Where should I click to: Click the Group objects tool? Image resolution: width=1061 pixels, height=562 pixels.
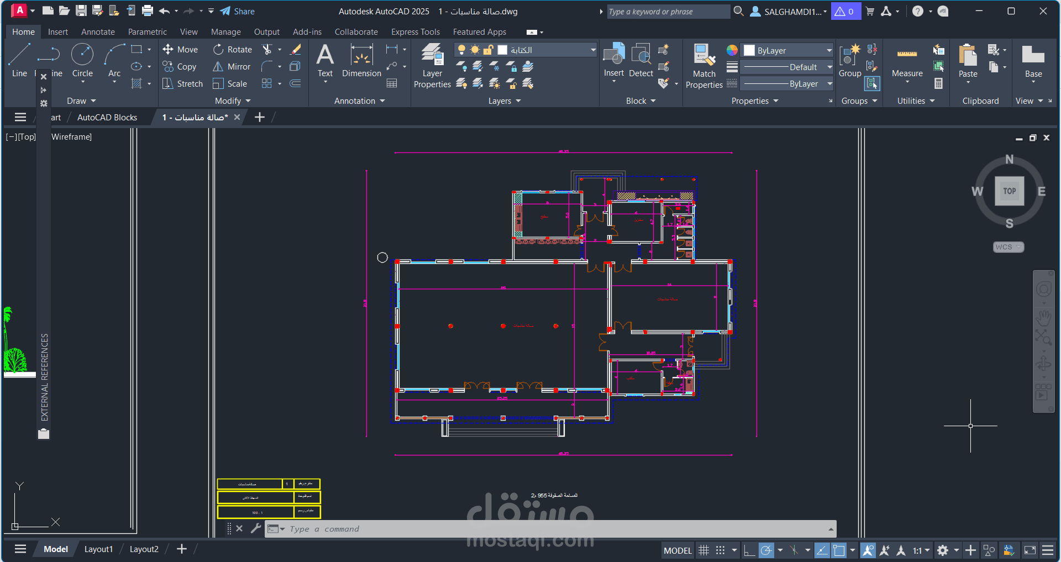click(x=850, y=61)
